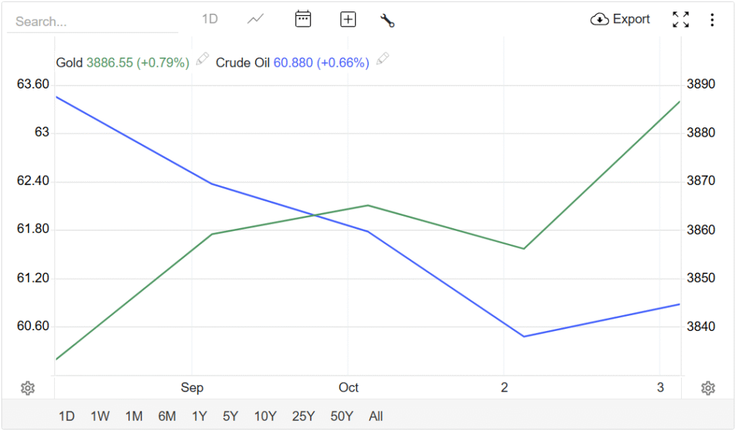Open the calendar date range picker
Image resolution: width=738 pixels, height=431 pixels.
point(303,19)
